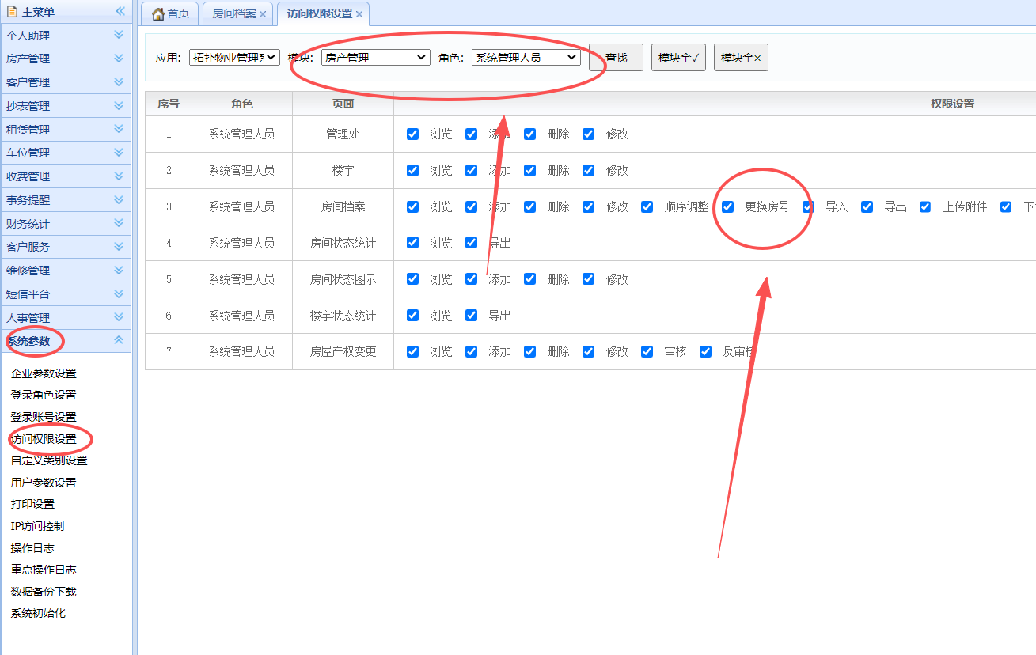Select the 访问权限设置 tab
Image resolution: width=1036 pixels, height=655 pixels.
pyautogui.click(x=324, y=14)
